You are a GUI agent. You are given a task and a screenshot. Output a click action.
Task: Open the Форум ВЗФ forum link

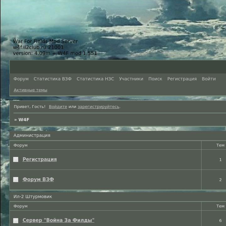(38, 180)
